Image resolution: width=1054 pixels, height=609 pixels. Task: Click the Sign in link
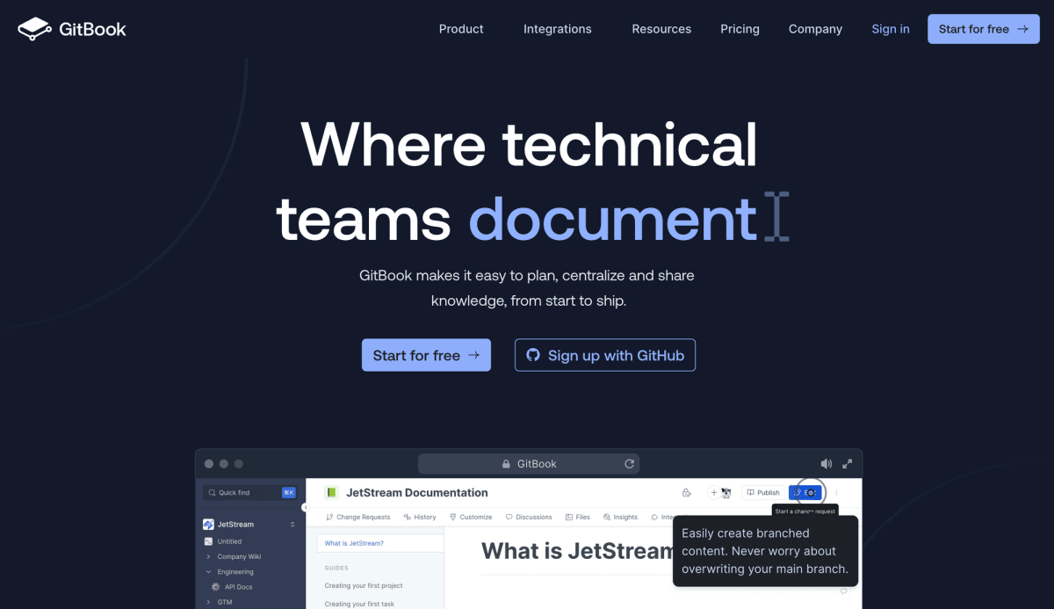tap(890, 29)
